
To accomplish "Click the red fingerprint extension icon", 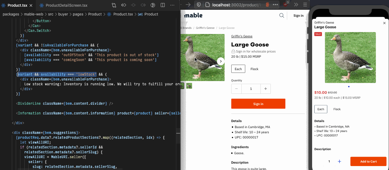I will click(x=267, y=5).
